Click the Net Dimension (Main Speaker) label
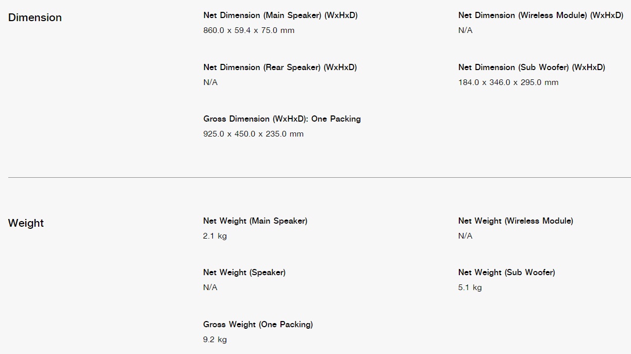This screenshot has width=631, height=354. [x=280, y=15]
